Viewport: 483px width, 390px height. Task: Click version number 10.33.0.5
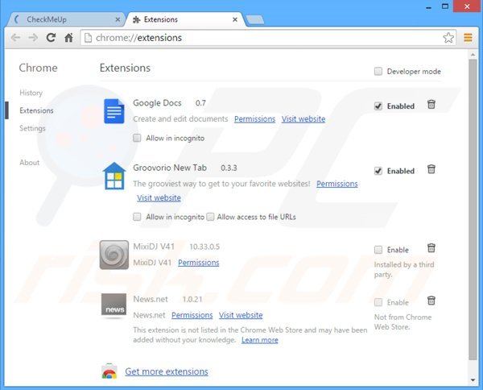click(x=204, y=247)
